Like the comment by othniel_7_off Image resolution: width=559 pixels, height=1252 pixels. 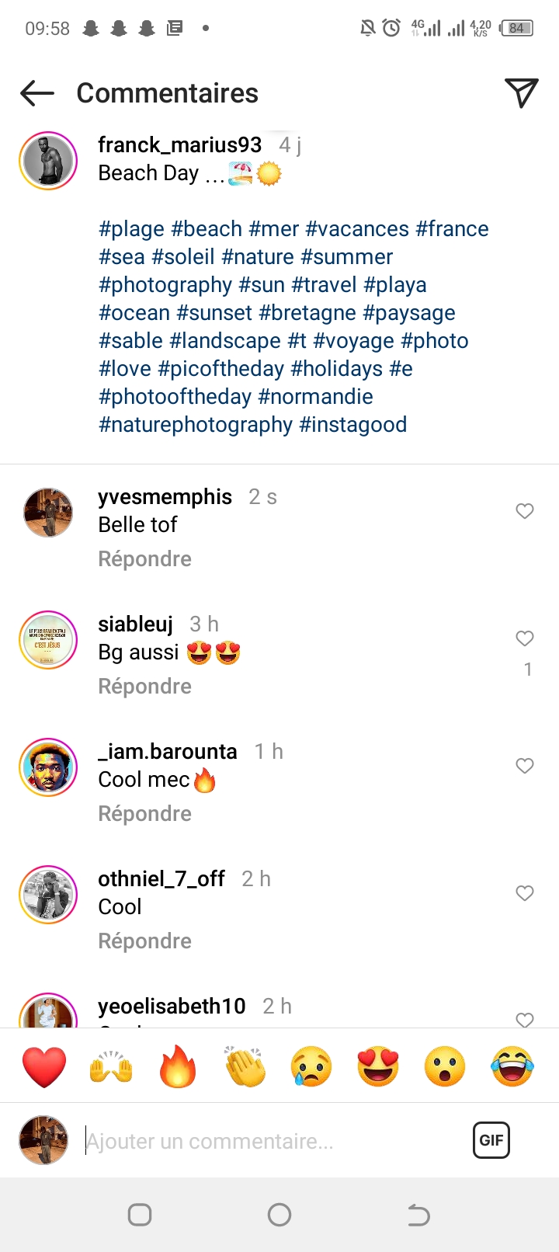coord(525,893)
